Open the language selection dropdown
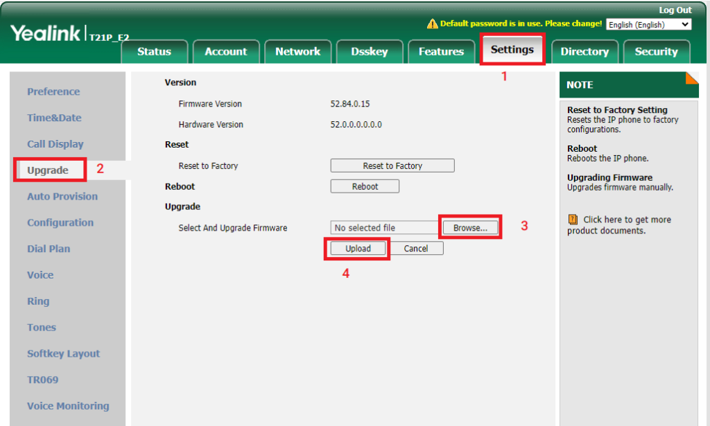 [x=648, y=24]
